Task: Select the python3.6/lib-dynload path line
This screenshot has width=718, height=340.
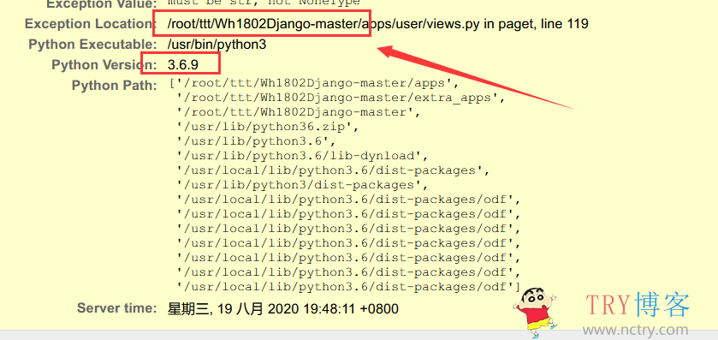Action: click(302, 156)
